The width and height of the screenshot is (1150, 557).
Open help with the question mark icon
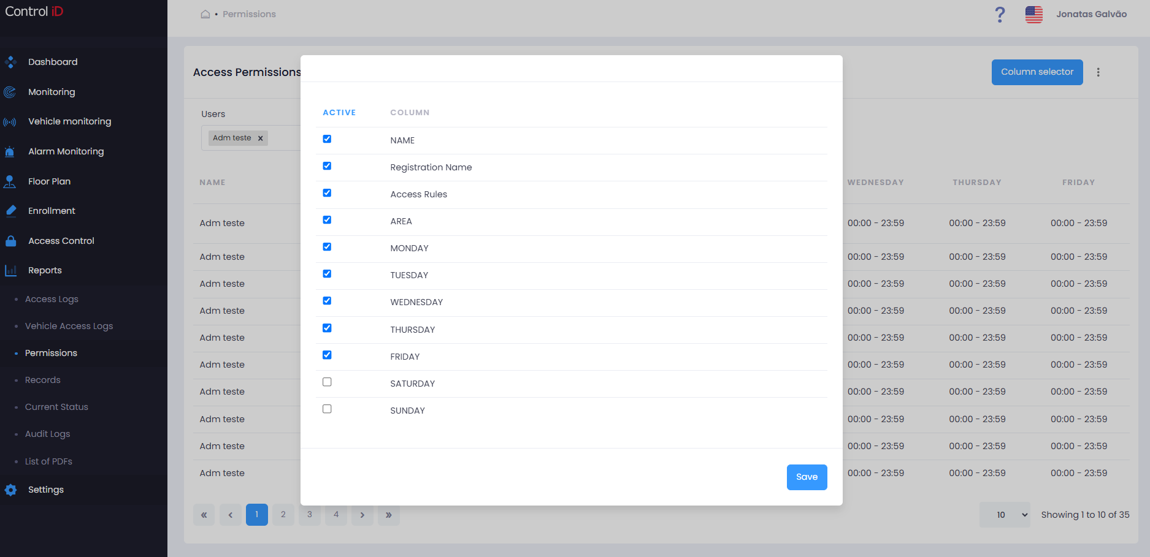(x=1000, y=14)
